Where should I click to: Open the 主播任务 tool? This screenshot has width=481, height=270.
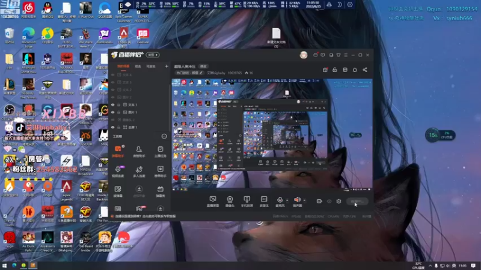click(x=160, y=151)
